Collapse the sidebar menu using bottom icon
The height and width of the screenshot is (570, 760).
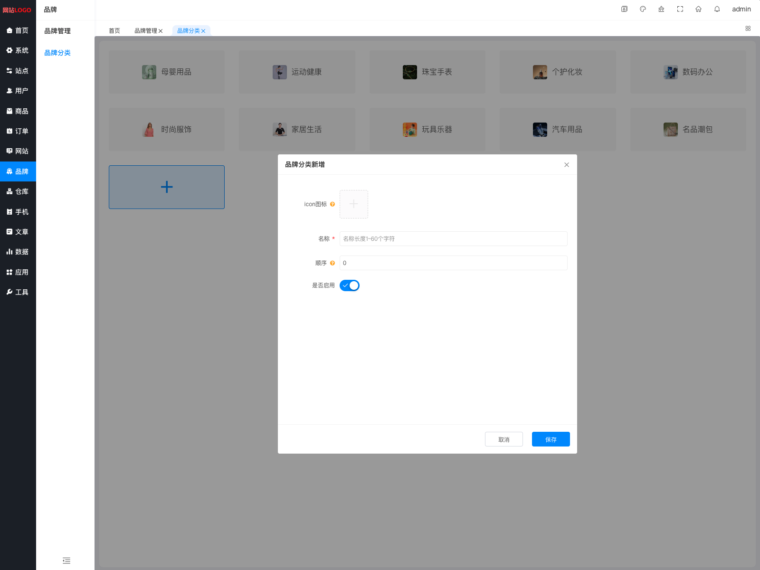point(66,560)
